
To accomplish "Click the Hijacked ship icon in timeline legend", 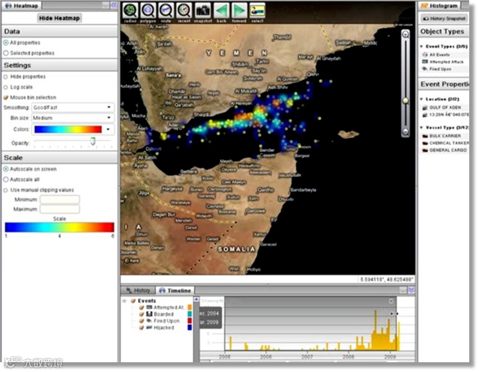I will click(x=149, y=328).
